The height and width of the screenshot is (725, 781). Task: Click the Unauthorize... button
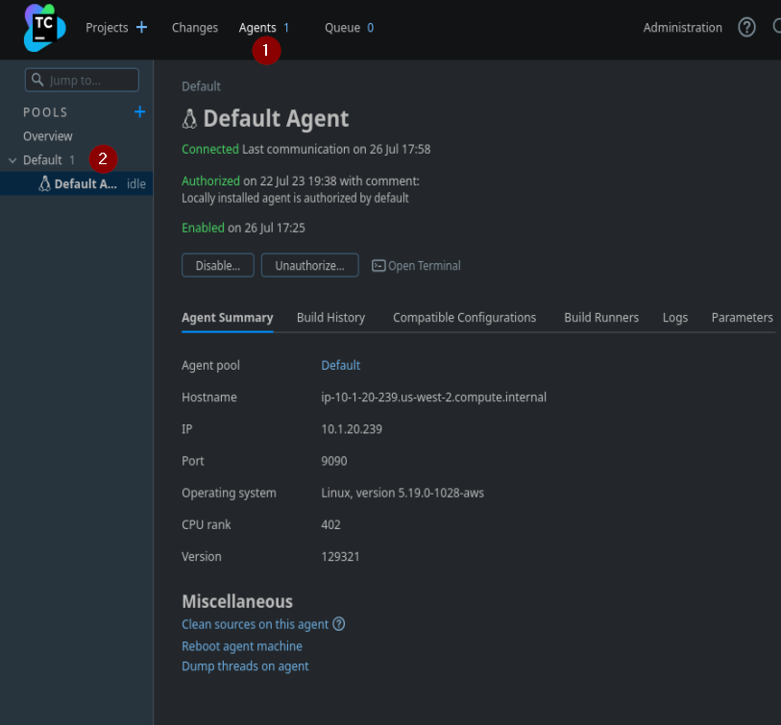point(310,265)
